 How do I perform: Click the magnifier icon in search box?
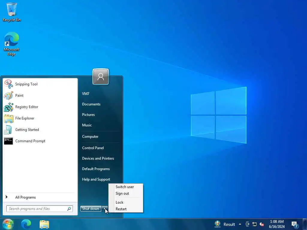(x=69, y=209)
